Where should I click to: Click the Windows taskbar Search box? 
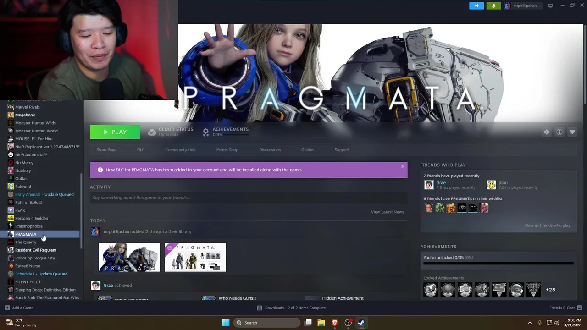coord(267,323)
